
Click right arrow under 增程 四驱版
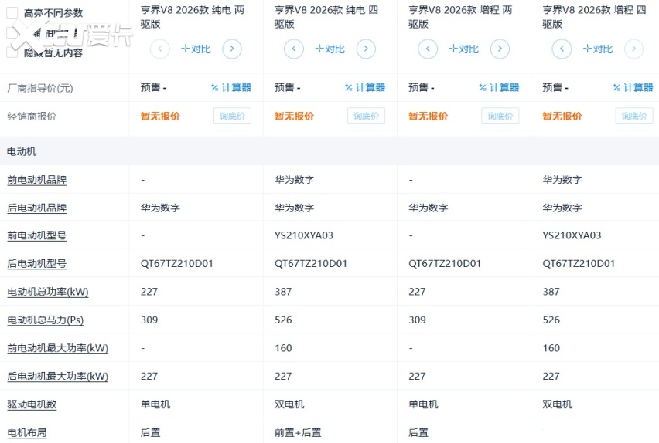pos(633,49)
